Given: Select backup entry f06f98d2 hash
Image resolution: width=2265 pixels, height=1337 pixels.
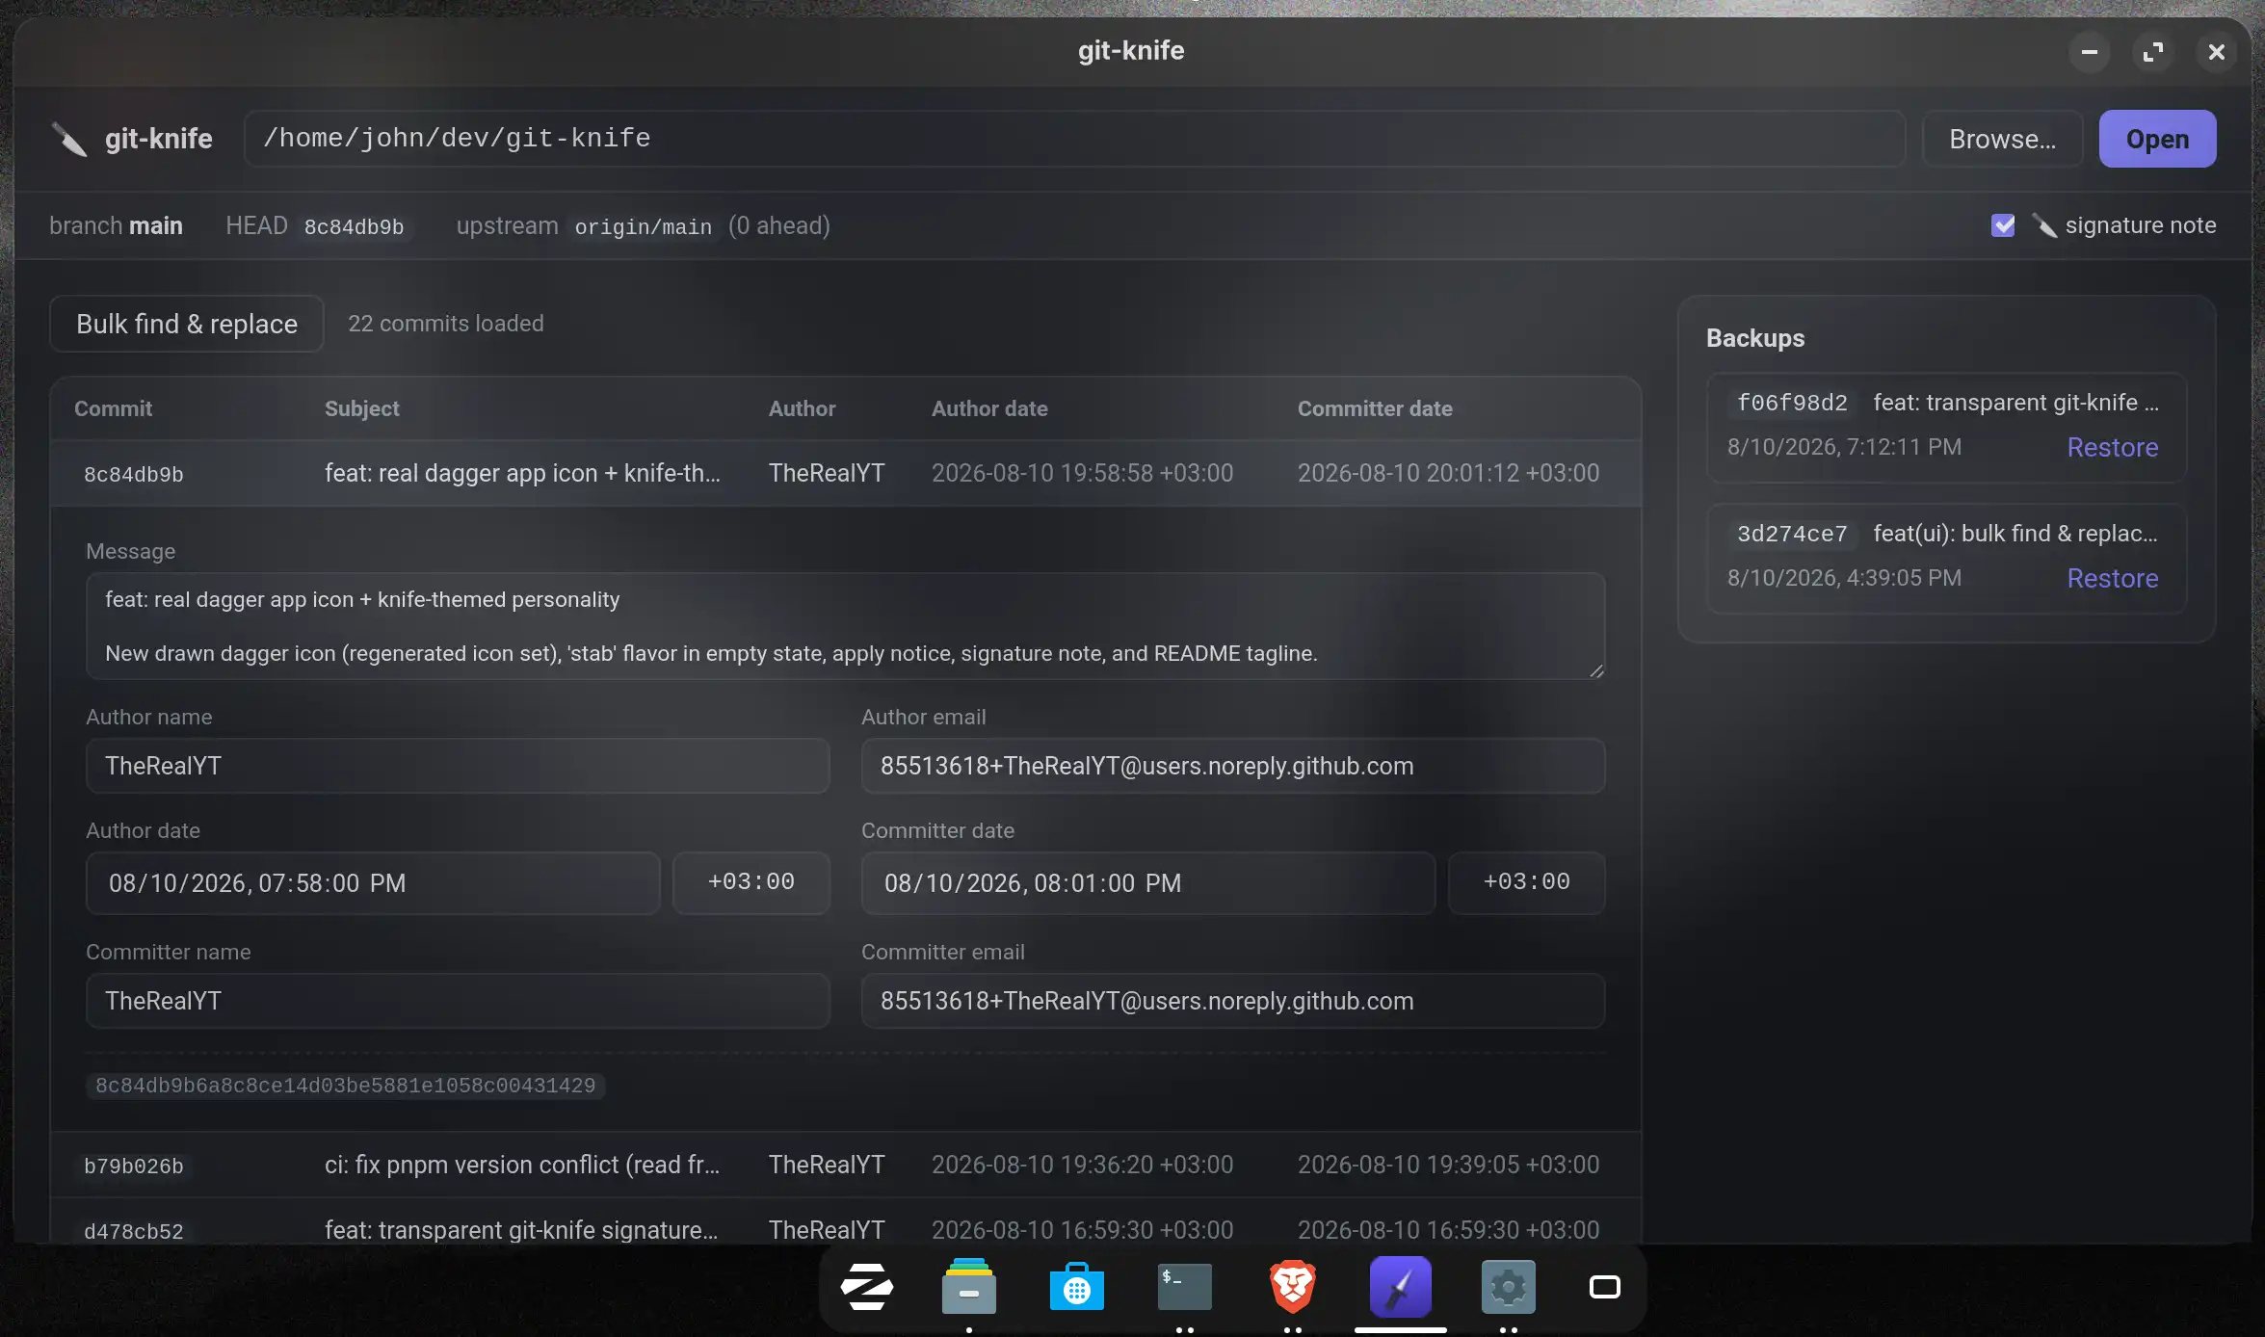Looking at the screenshot, I should tap(1792, 403).
